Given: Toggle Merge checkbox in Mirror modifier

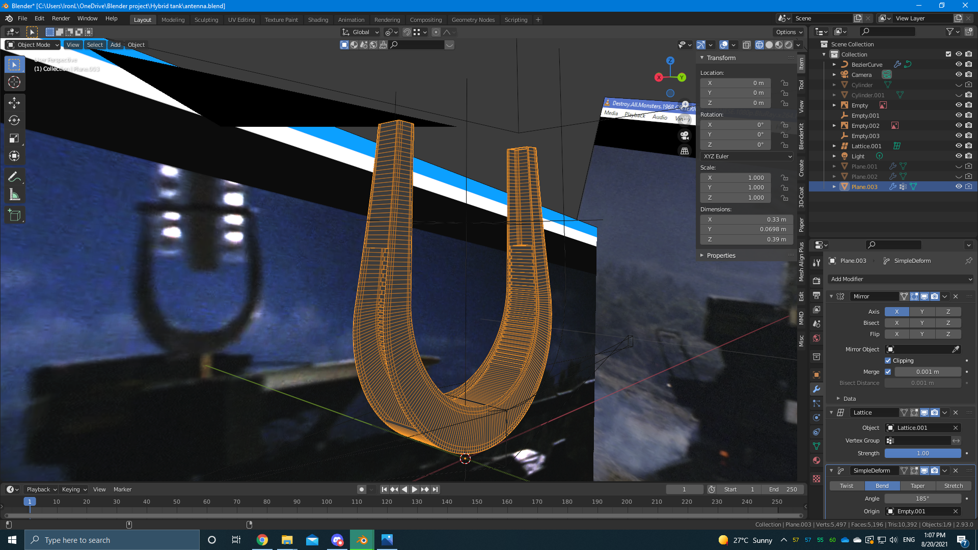Looking at the screenshot, I should click(x=888, y=372).
